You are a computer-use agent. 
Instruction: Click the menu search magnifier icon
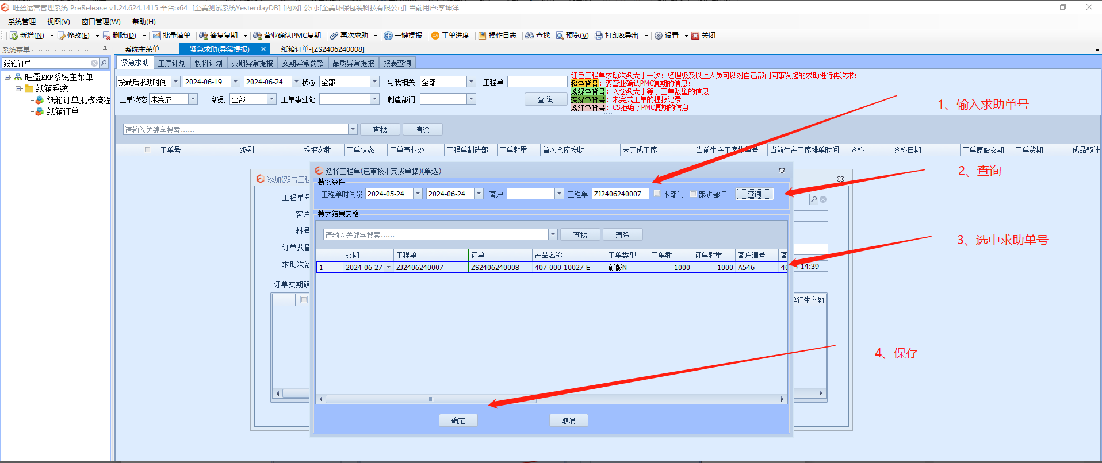(x=104, y=63)
